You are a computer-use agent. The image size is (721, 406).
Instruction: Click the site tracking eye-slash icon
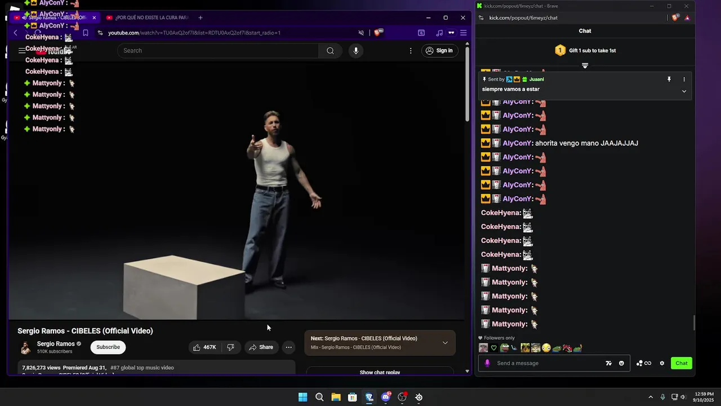click(361, 33)
